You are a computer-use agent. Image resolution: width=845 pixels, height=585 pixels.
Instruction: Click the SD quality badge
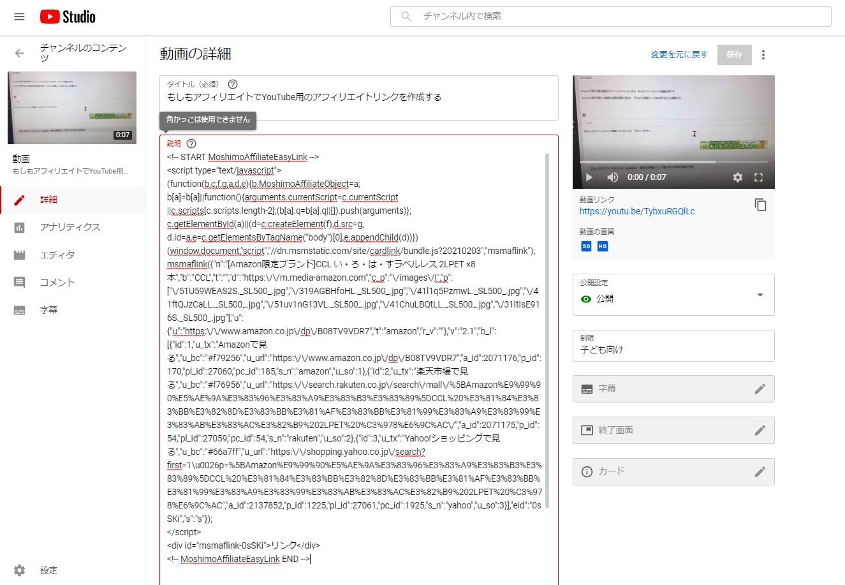(586, 246)
